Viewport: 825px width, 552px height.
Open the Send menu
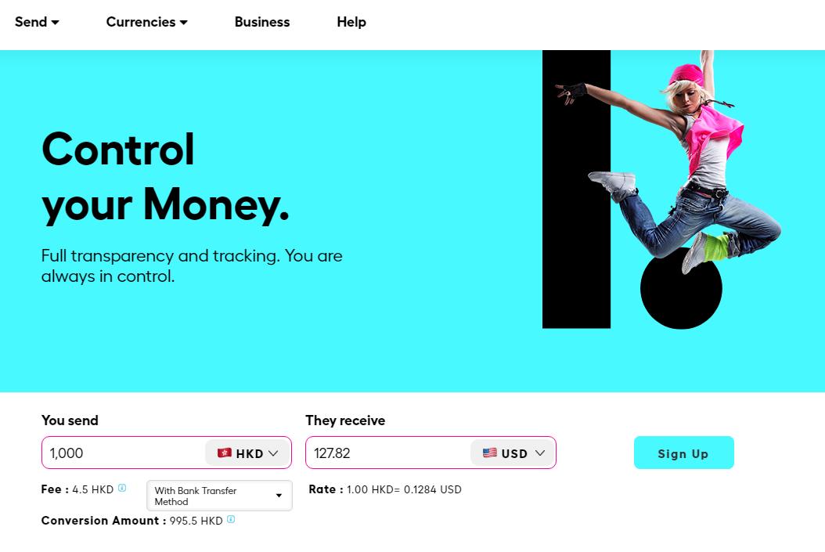coord(31,22)
